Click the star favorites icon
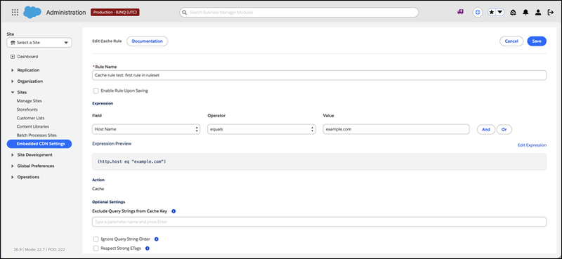562x259 pixels. click(492, 12)
